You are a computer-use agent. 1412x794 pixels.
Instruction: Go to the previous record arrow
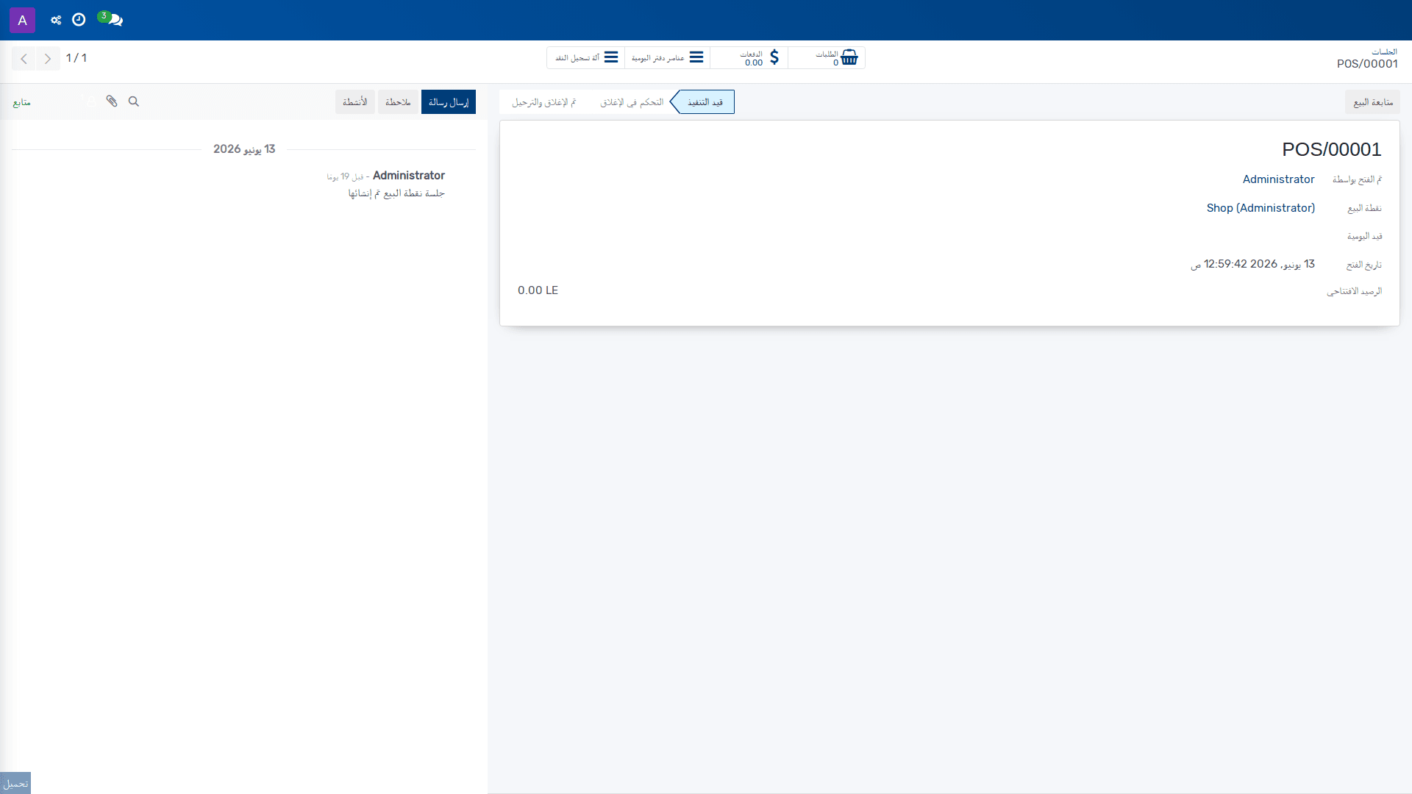click(x=24, y=58)
